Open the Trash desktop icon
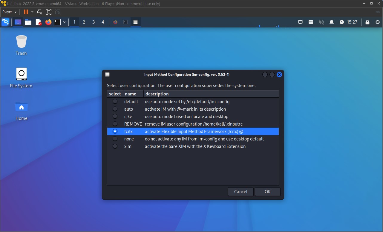Image resolution: width=383 pixels, height=232 pixels. tap(21, 45)
